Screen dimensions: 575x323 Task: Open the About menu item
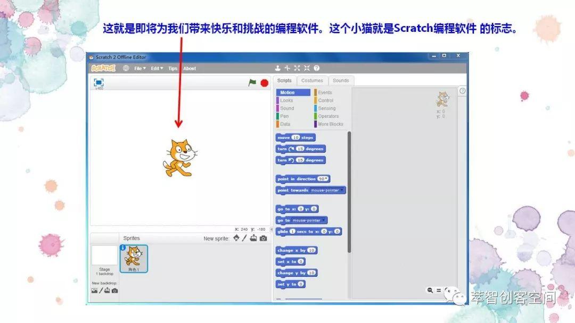(x=190, y=69)
